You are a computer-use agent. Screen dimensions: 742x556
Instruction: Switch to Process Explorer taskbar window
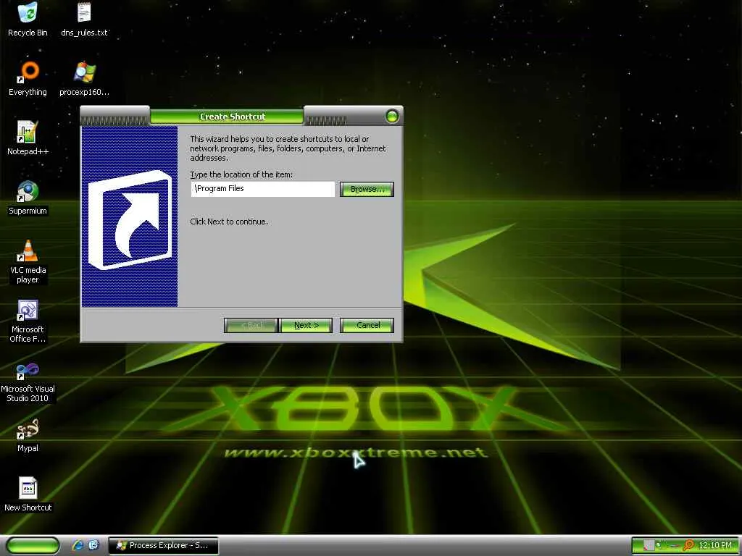point(163,546)
